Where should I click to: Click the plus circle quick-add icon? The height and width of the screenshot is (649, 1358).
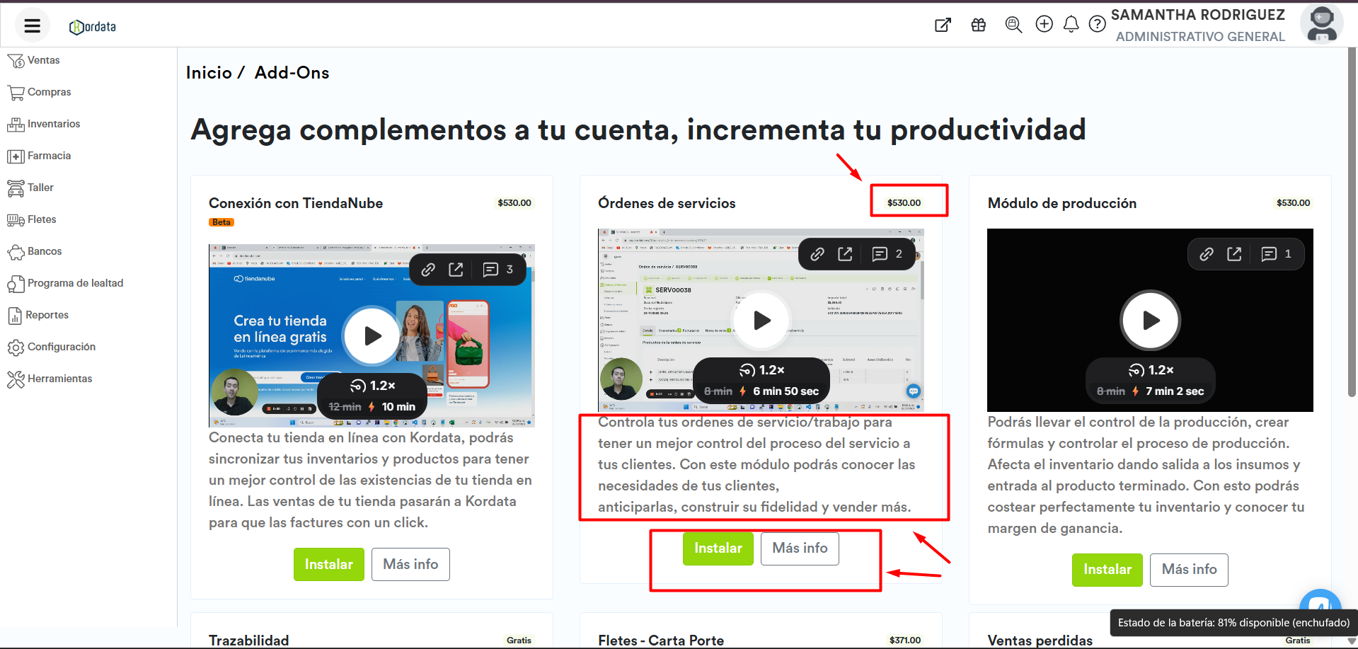point(1044,24)
